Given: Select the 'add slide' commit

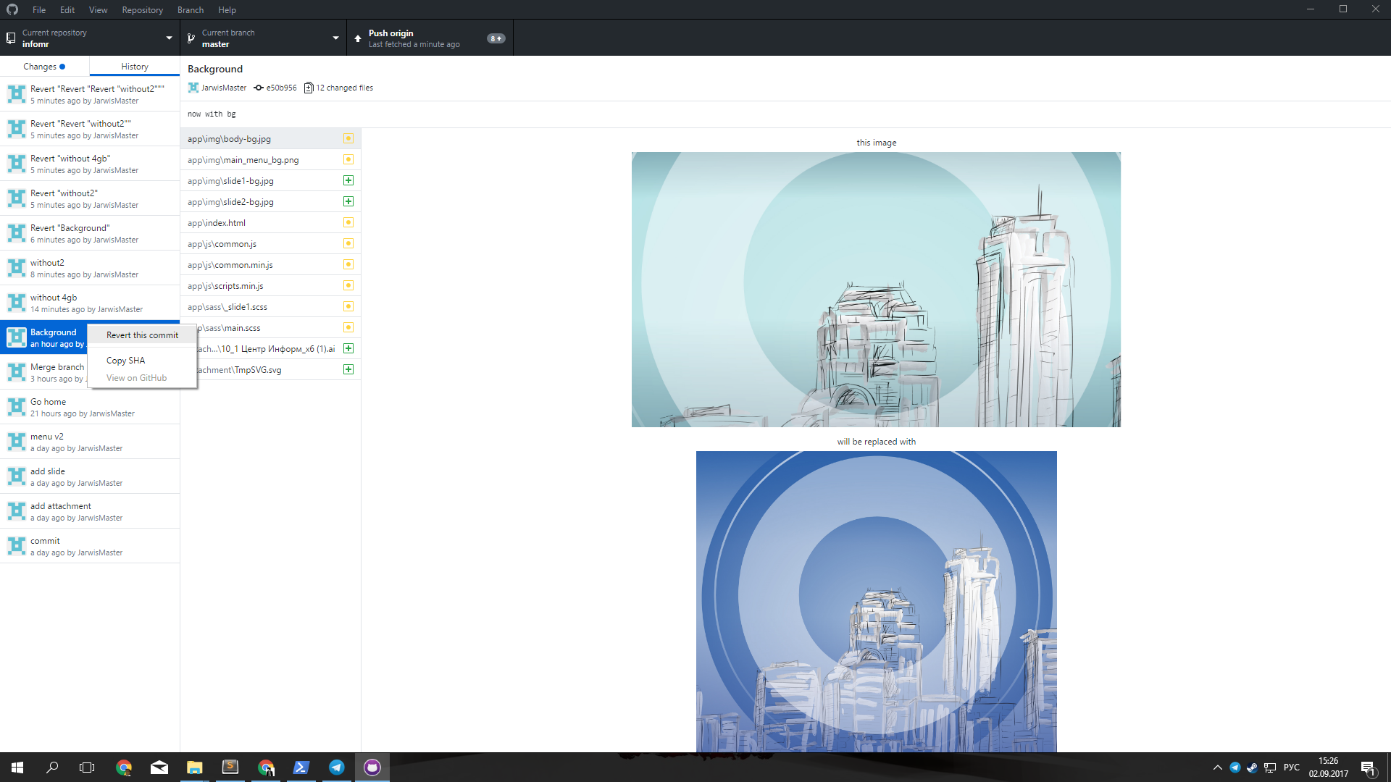Looking at the screenshot, I should pyautogui.click(x=90, y=476).
